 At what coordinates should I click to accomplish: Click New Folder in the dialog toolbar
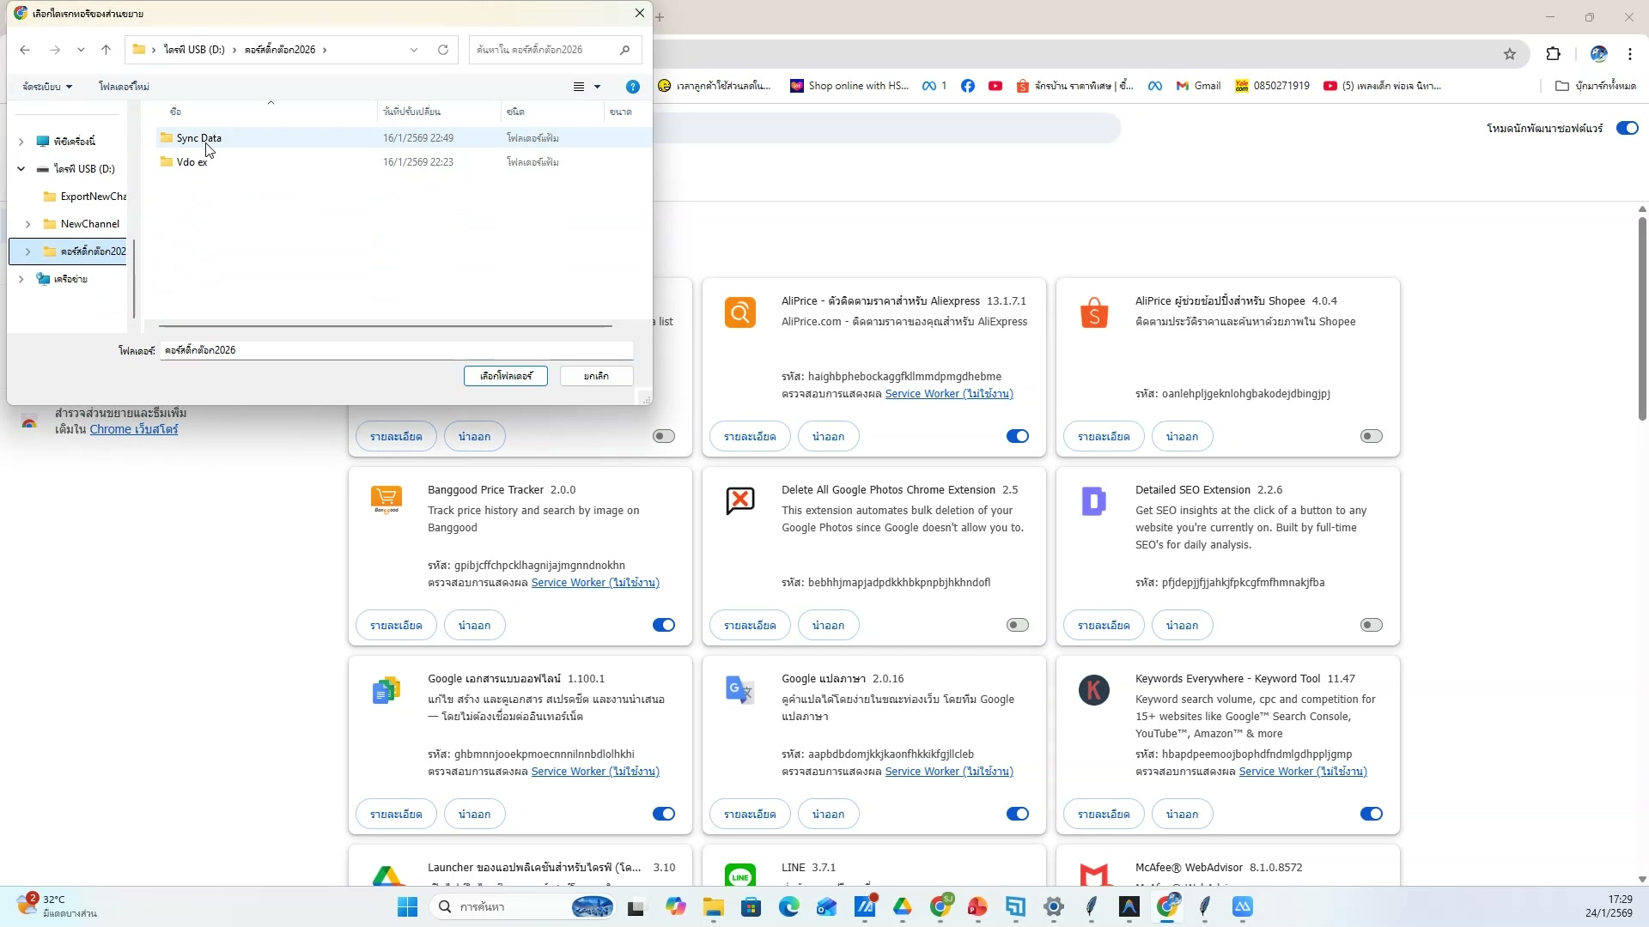124,87
